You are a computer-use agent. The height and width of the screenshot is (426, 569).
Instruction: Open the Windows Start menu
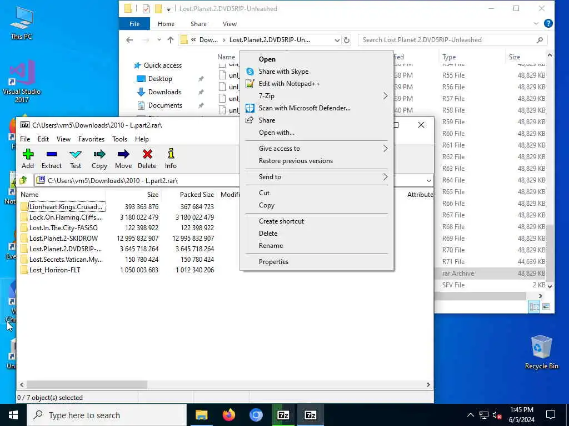[x=13, y=415]
